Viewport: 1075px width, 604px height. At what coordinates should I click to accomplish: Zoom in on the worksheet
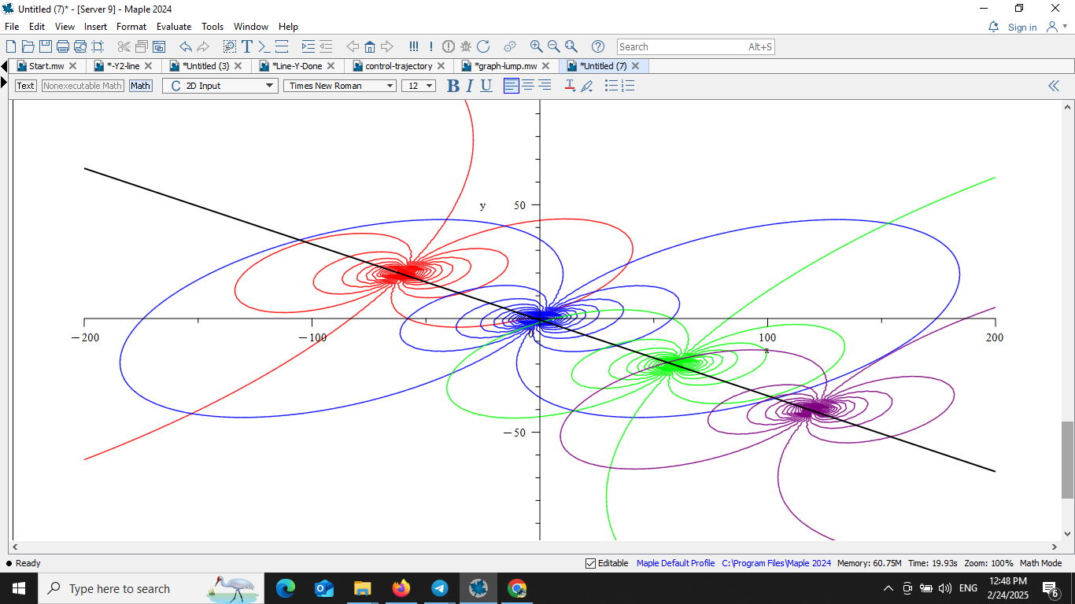(x=537, y=46)
